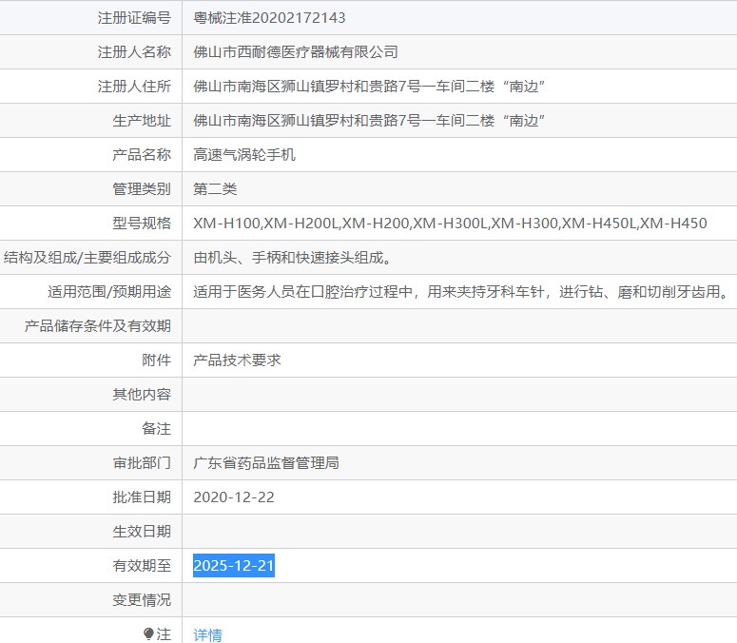Image resolution: width=737 pixels, height=643 pixels.
Task: Click the 适用范围/预期用途 label
Action: pyautogui.click(x=109, y=291)
